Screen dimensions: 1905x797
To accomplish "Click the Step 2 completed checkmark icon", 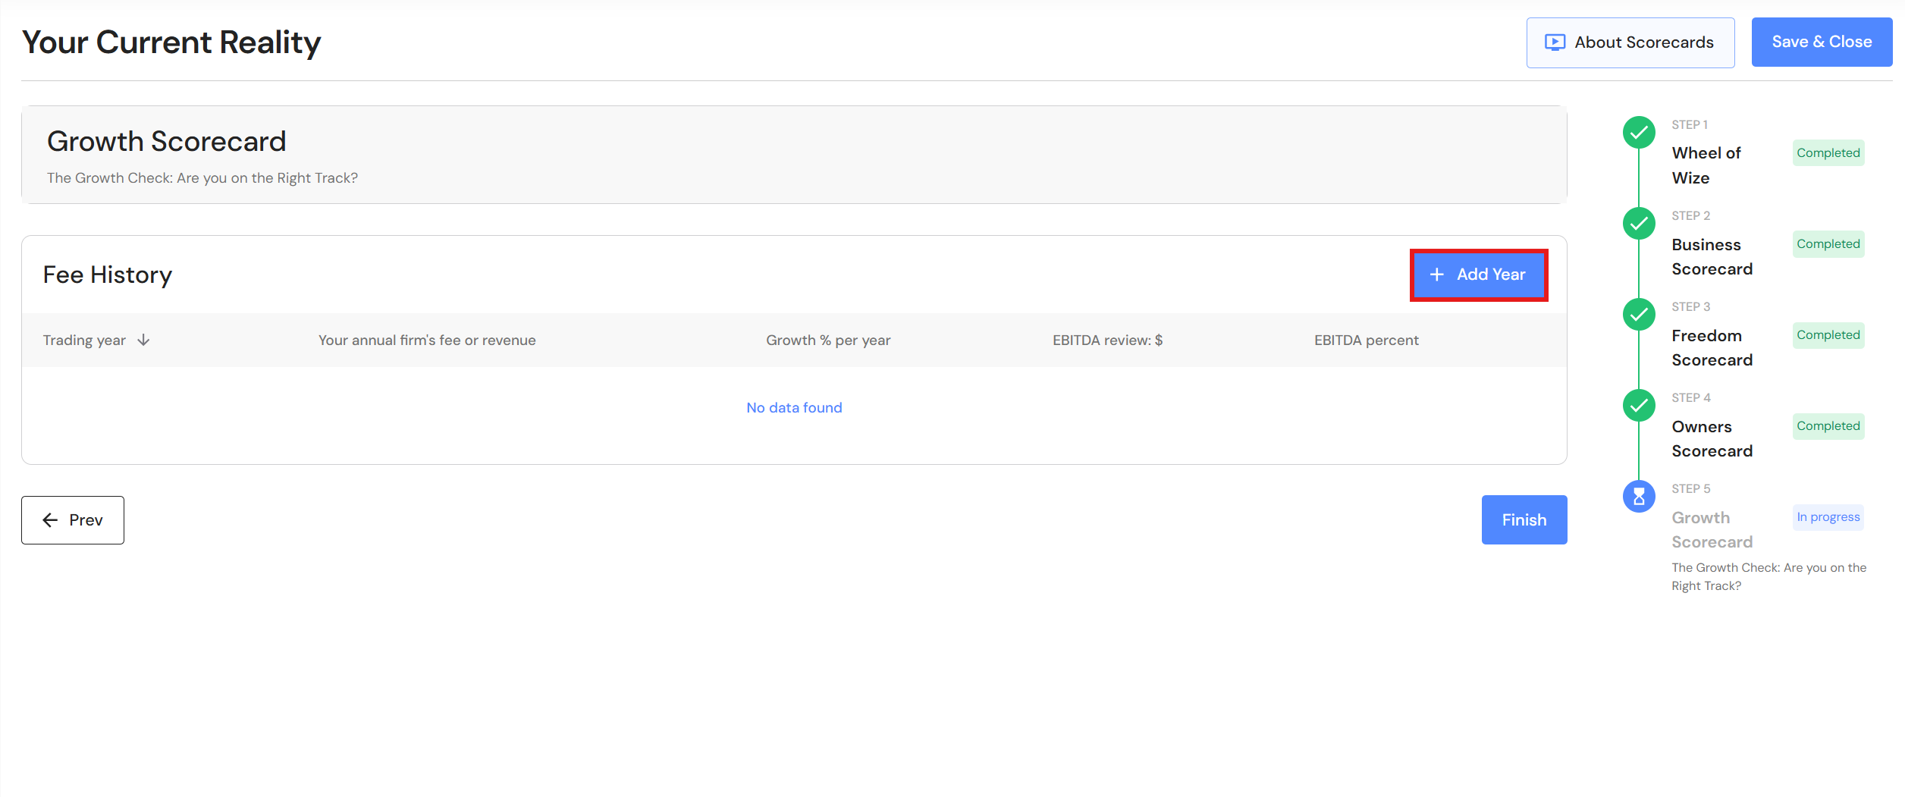I will (1639, 224).
